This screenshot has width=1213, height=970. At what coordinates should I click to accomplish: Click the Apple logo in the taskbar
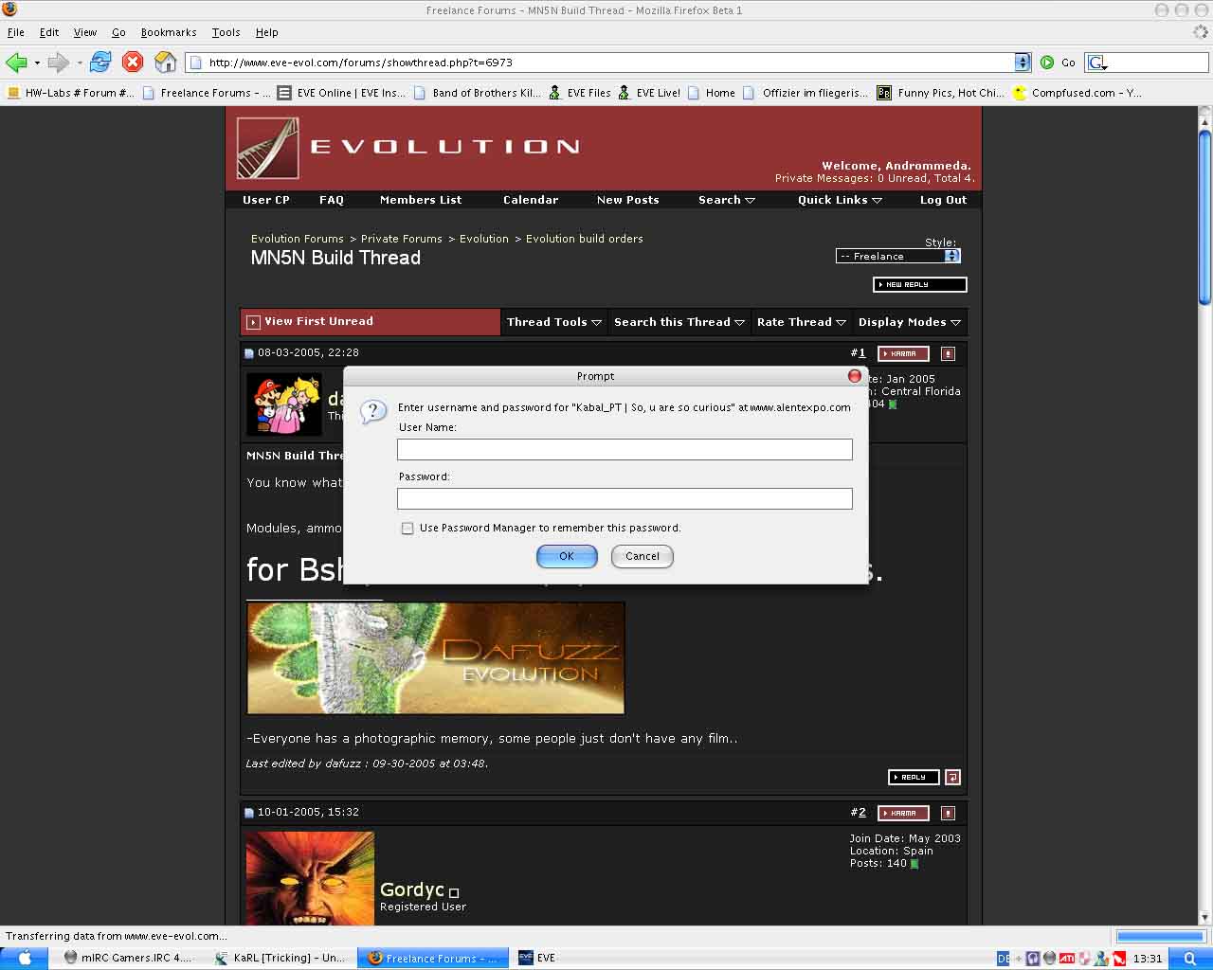pyautogui.click(x=25, y=958)
